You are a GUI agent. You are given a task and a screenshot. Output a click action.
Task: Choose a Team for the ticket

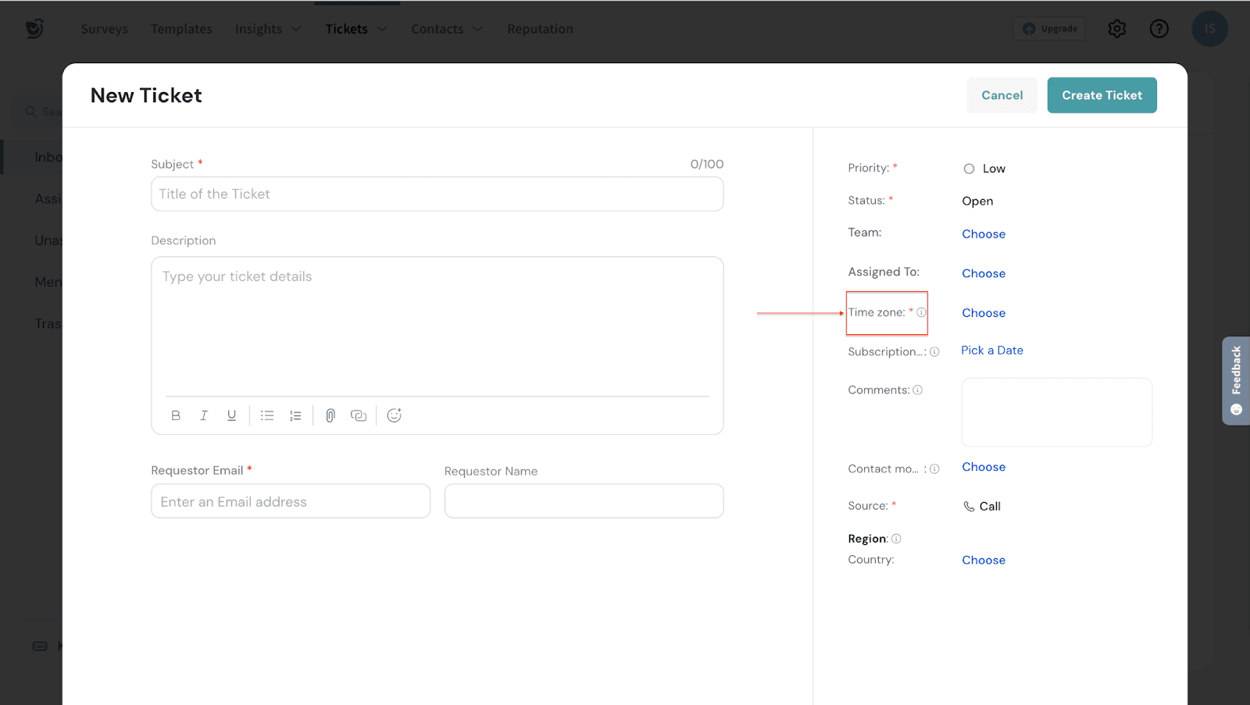tap(984, 234)
